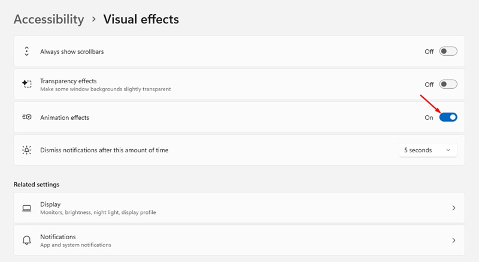Viewport: 479px width, 262px height.
Task: Click the scrollbars icon beside Always show scrollbars
Action: tap(26, 52)
